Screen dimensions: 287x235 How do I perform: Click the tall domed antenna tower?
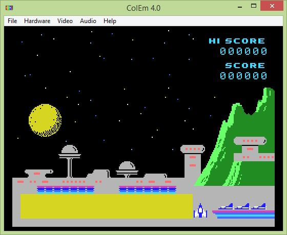(x=70, y=161)
